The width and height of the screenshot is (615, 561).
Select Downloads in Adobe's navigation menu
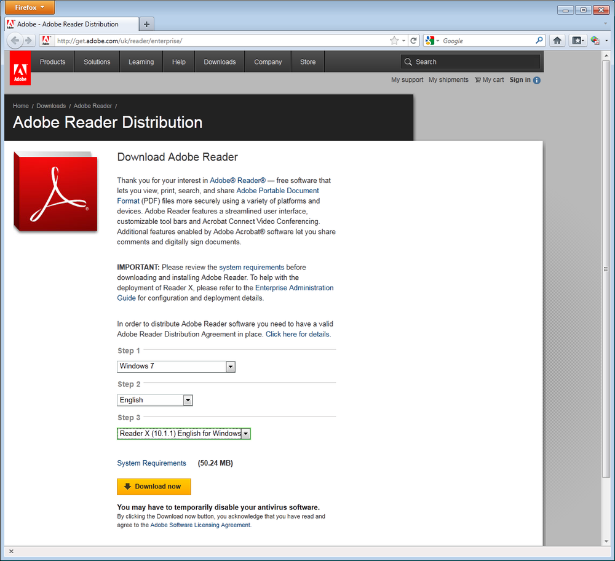(220, 62)
